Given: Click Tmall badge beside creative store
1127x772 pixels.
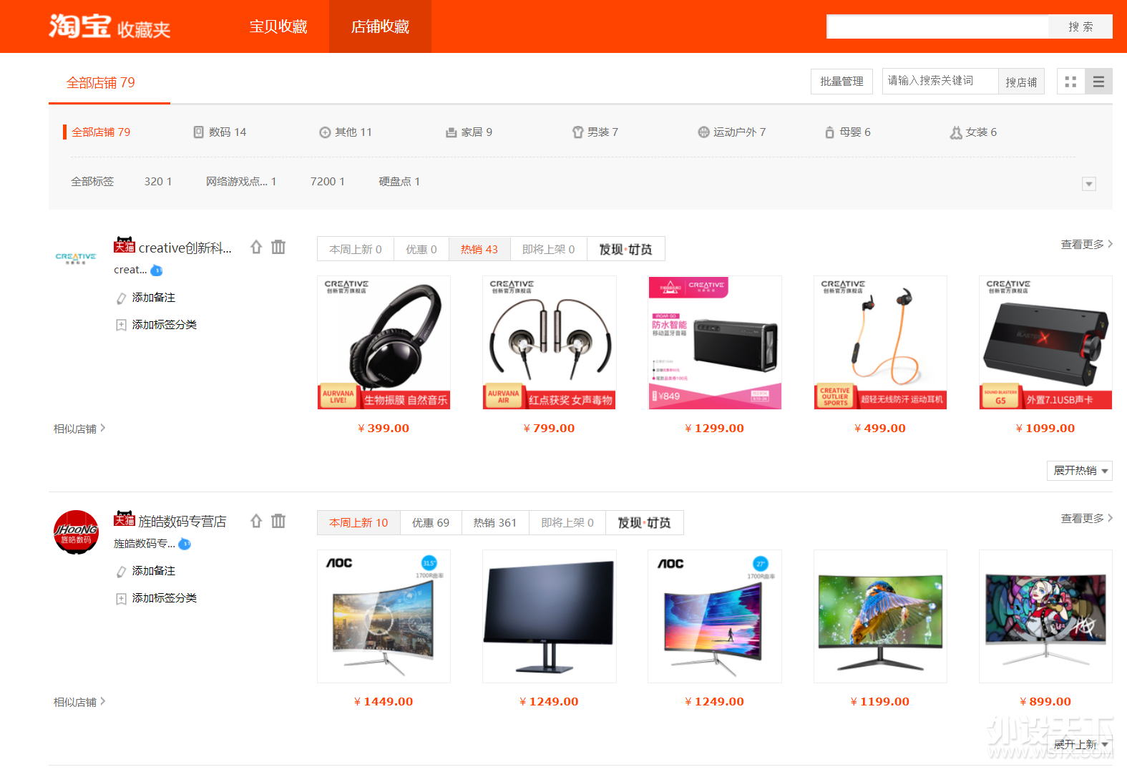Looking at the screenshot, I should pos(125,245).
